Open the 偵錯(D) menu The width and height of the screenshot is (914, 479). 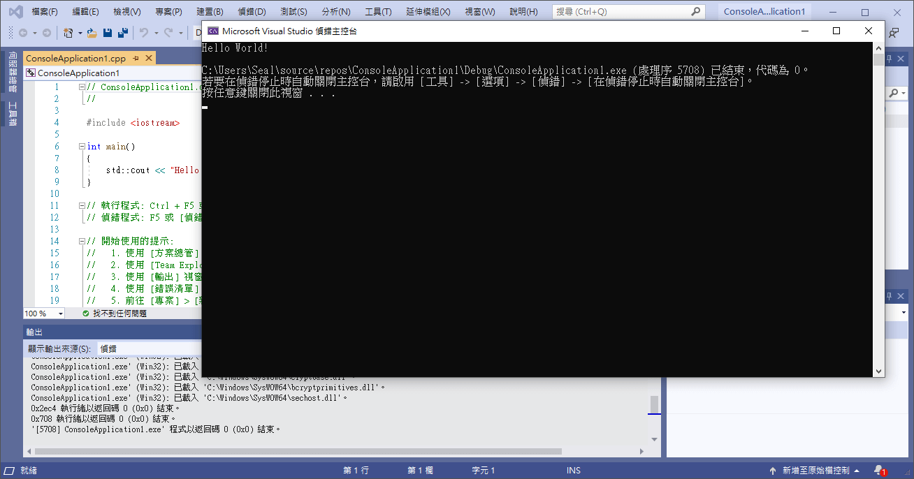point(252,12)
